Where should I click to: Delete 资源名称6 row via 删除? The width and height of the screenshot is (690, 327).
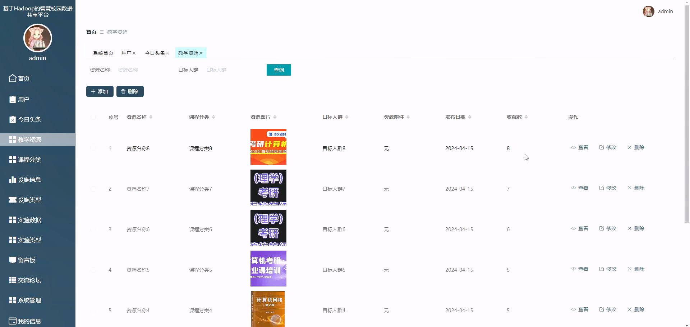tap(636, 228)
